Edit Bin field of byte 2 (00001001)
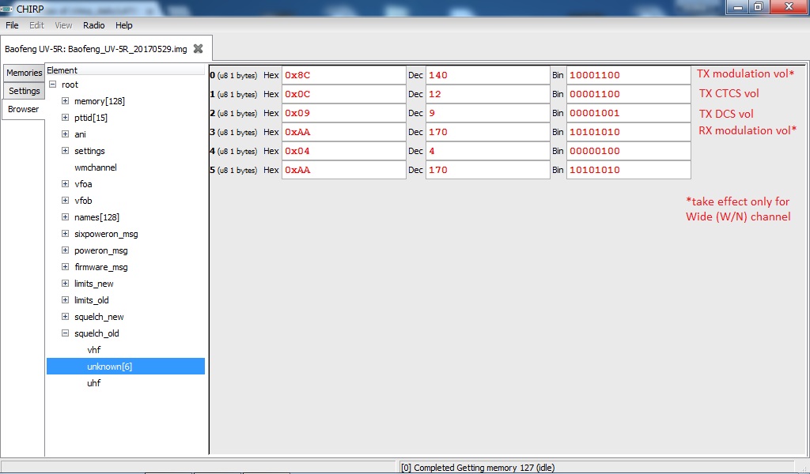Screen dimensions: 810x474 click(x=628, y=113)
